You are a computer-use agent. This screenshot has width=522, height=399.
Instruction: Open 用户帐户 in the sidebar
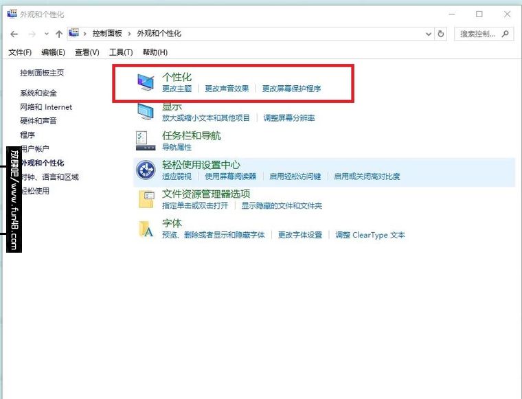34,149
